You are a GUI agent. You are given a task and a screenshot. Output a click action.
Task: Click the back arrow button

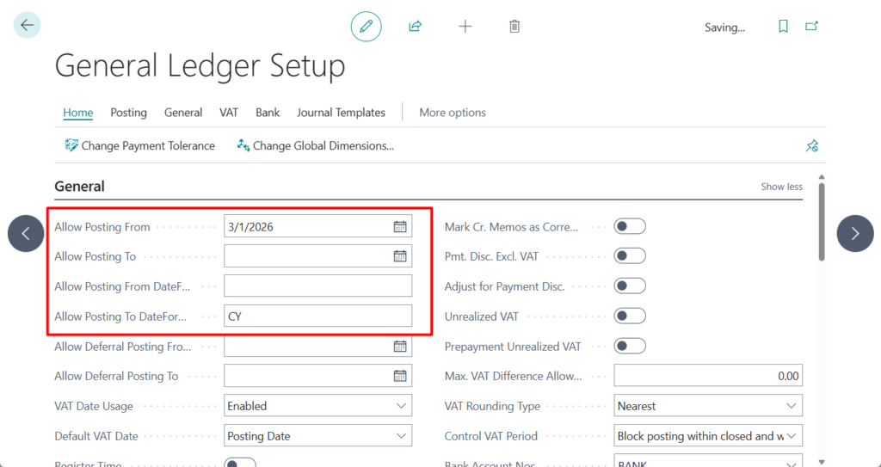pyautogui.click(x=27, y=26)
